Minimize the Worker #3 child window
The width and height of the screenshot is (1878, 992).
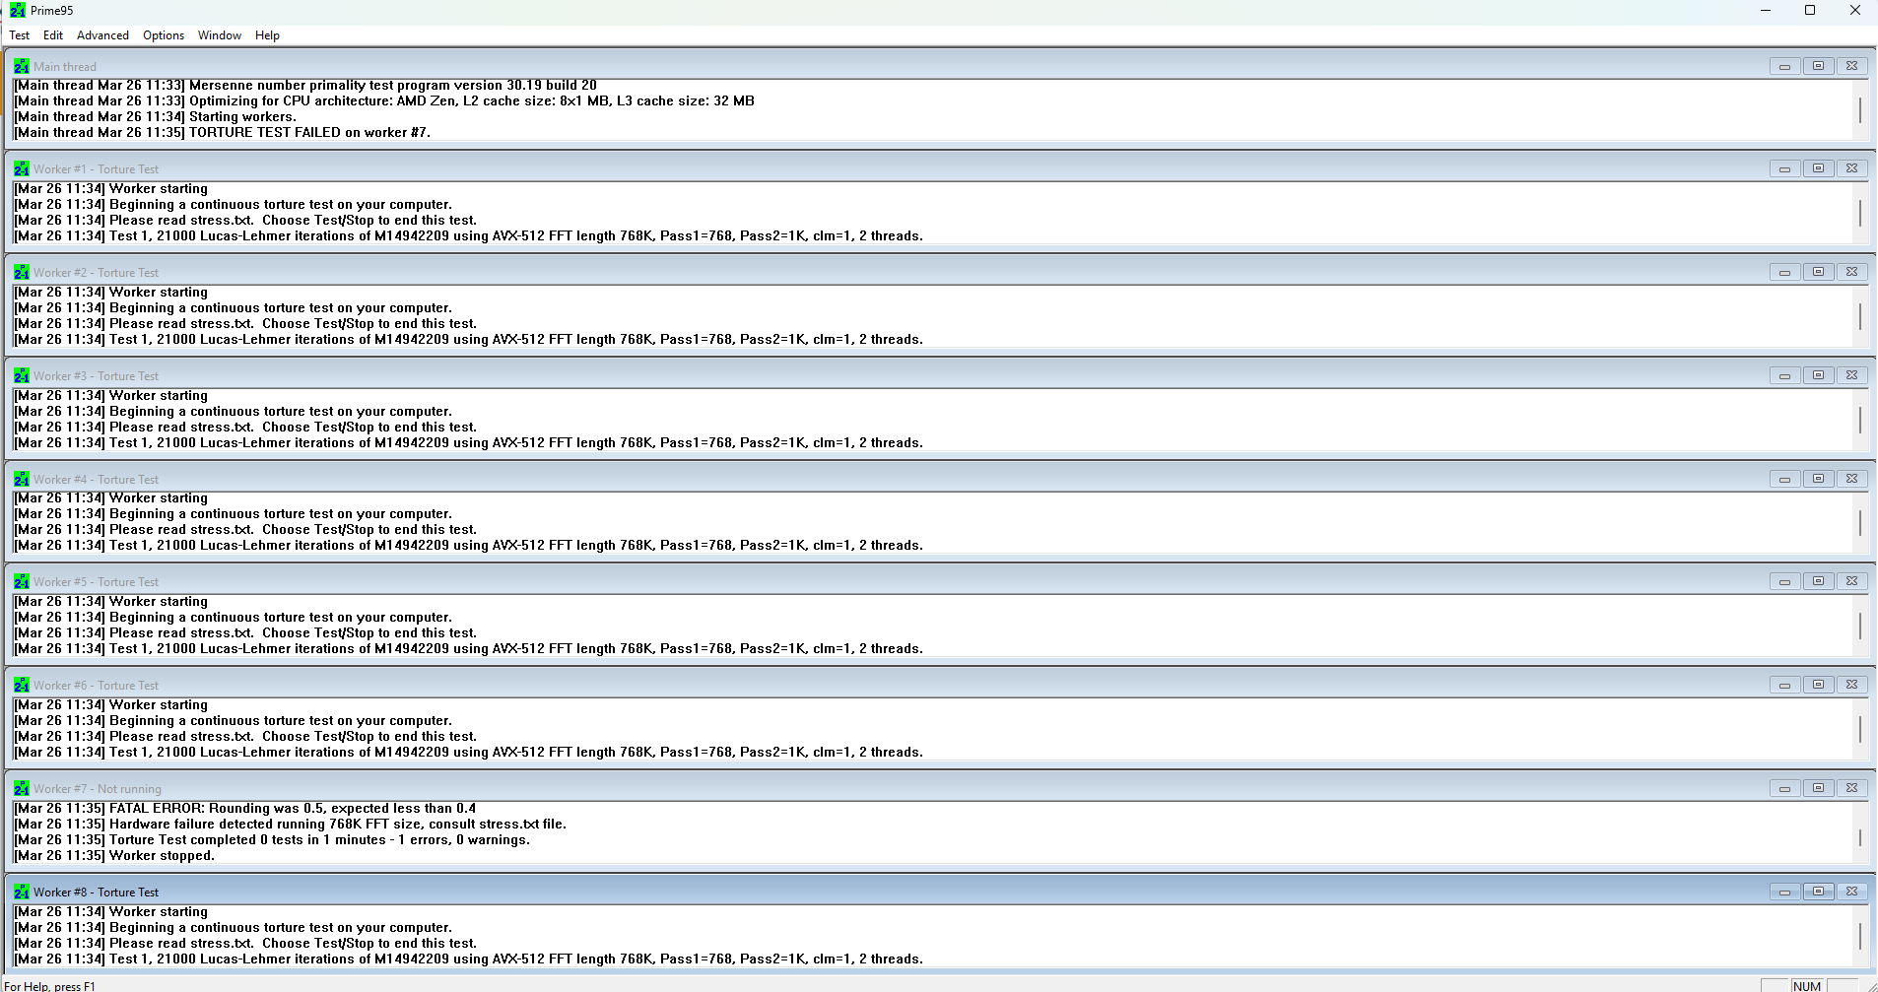pyautogui.click(x=1784, y=375)
